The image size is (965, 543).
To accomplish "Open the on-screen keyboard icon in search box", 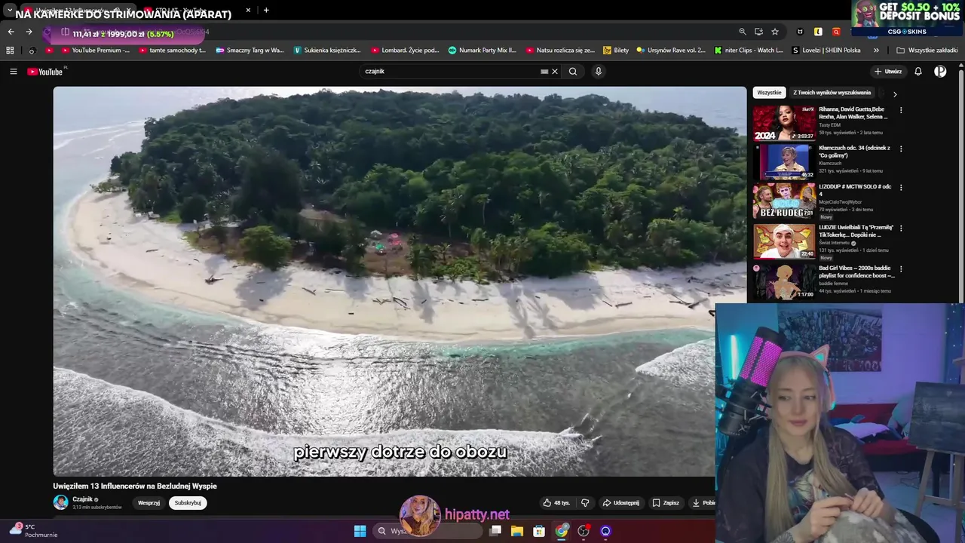I will pos(544,72).
